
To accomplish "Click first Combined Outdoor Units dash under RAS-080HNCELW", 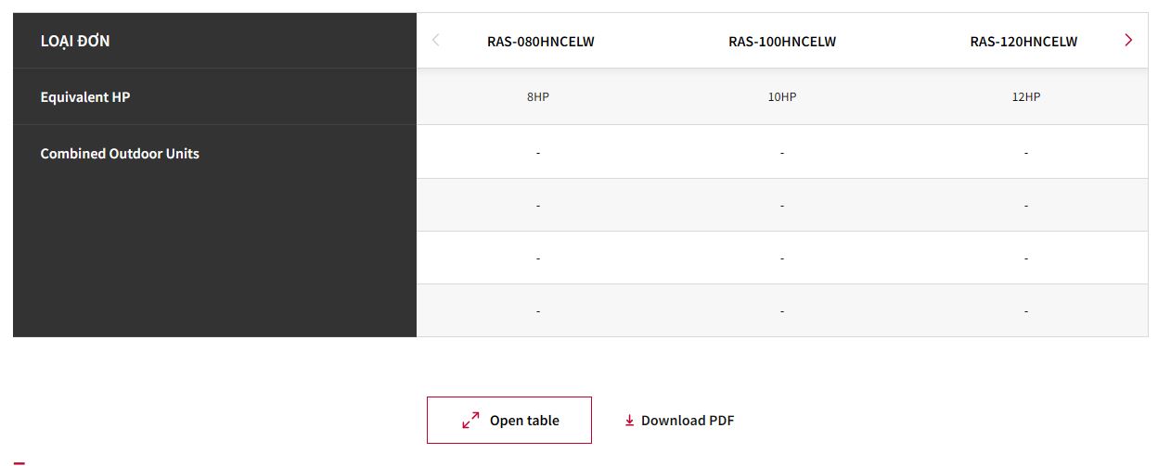I will 538,152.
